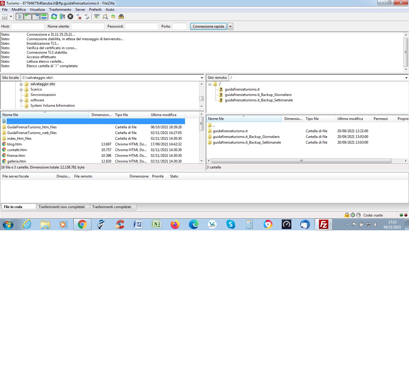Focus the Password input field
Image resolution: width=409 pixels, height=373 pixels.
pyautogui.click(x=142, y=26)
